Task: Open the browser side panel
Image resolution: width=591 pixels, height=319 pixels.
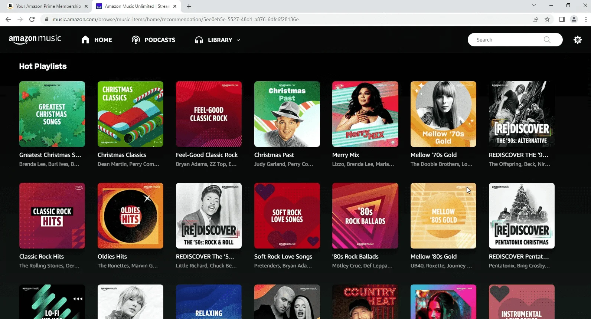Action: [562, 19]
